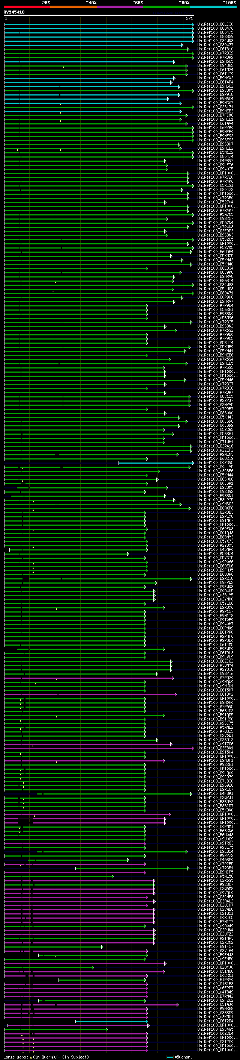The height and width of the screenshot is (1060, 240).
Task: Click the cyan ~100% identity legend segment
Action: [213, 7]
